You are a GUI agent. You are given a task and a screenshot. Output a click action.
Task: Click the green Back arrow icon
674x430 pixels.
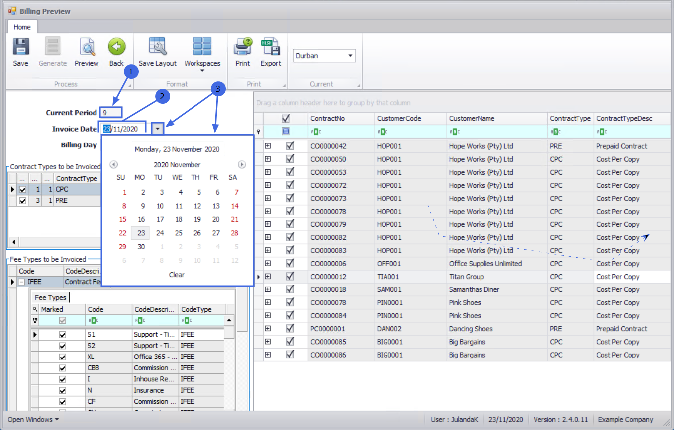click(x=116, y=48)
